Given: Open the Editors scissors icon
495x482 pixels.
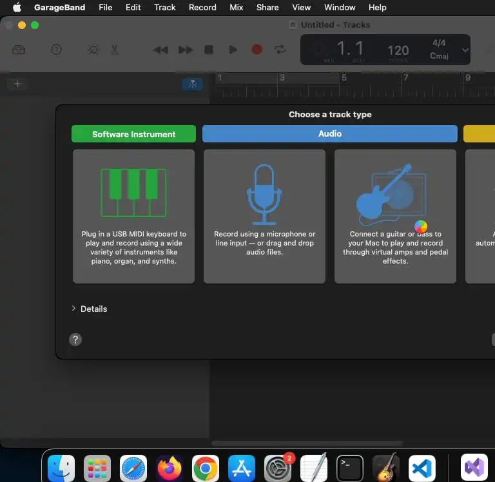Looking at the screenshot, I should (115, 50).
